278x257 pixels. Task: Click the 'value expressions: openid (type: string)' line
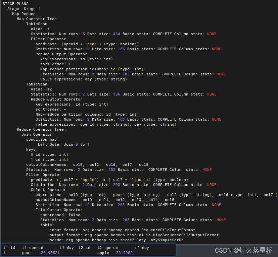pyautogui.click(x=106, y=124)
